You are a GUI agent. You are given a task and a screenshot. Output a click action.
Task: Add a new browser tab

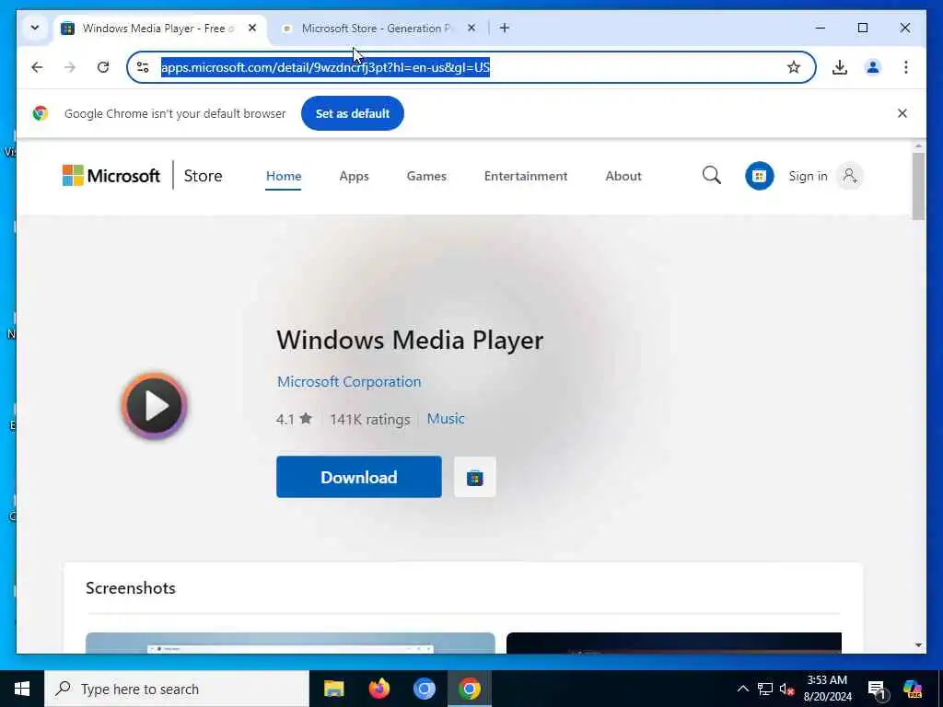[x=505, y=28]
